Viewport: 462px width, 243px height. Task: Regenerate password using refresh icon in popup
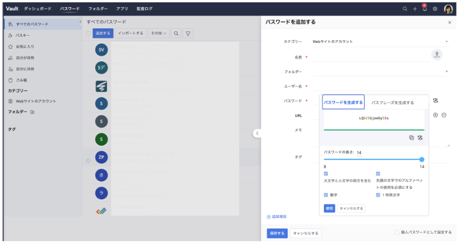(420, 138)
